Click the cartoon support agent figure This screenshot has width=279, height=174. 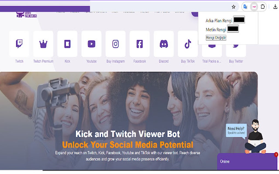255,137
